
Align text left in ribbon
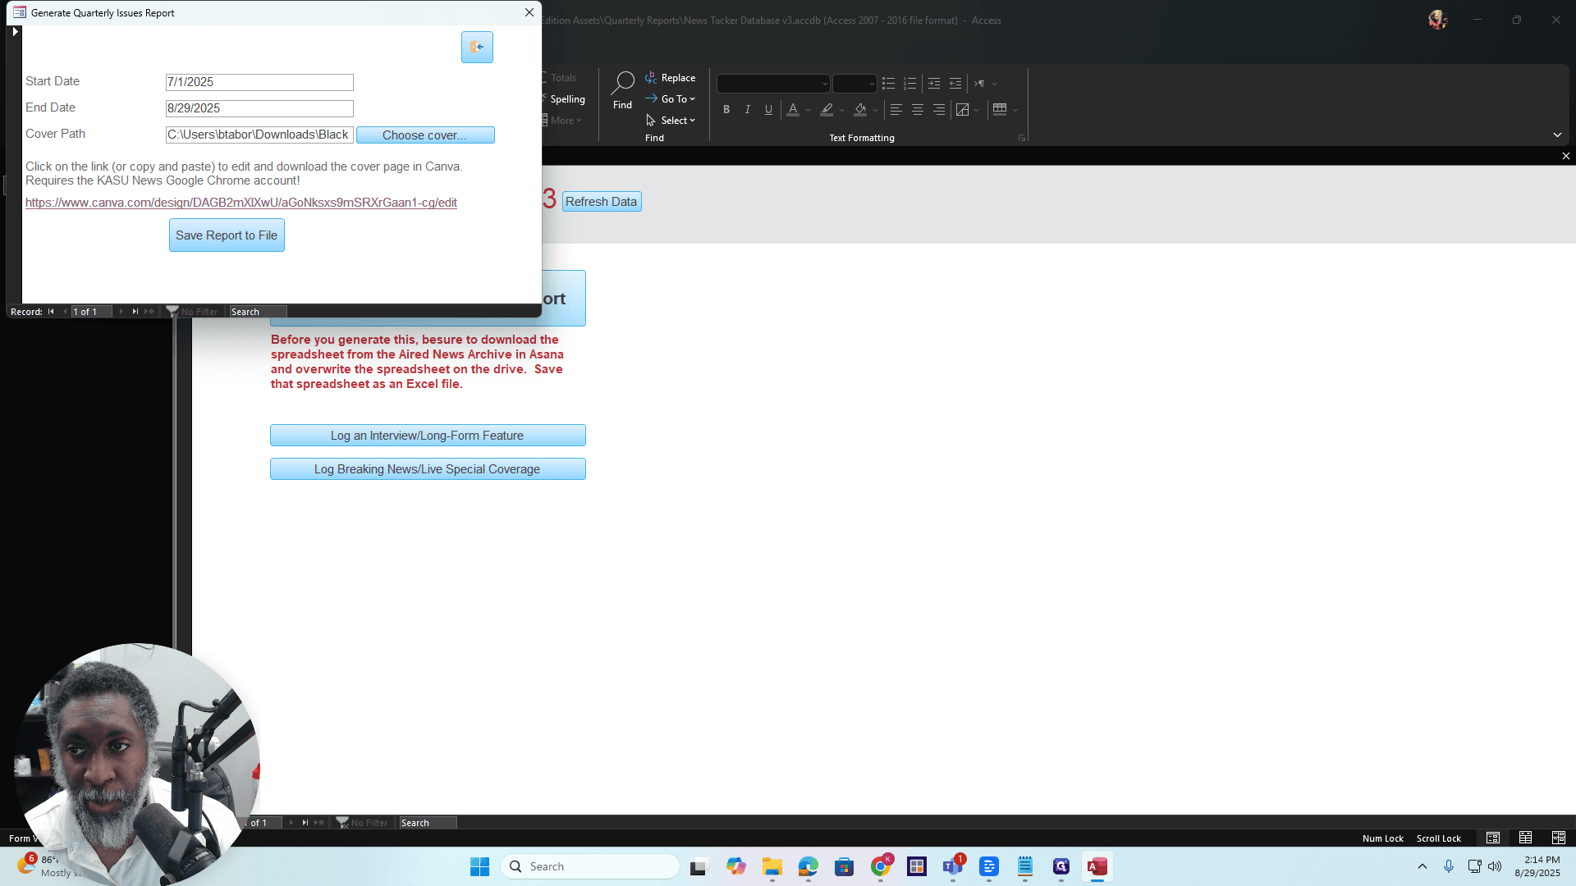tap(896, 109)
